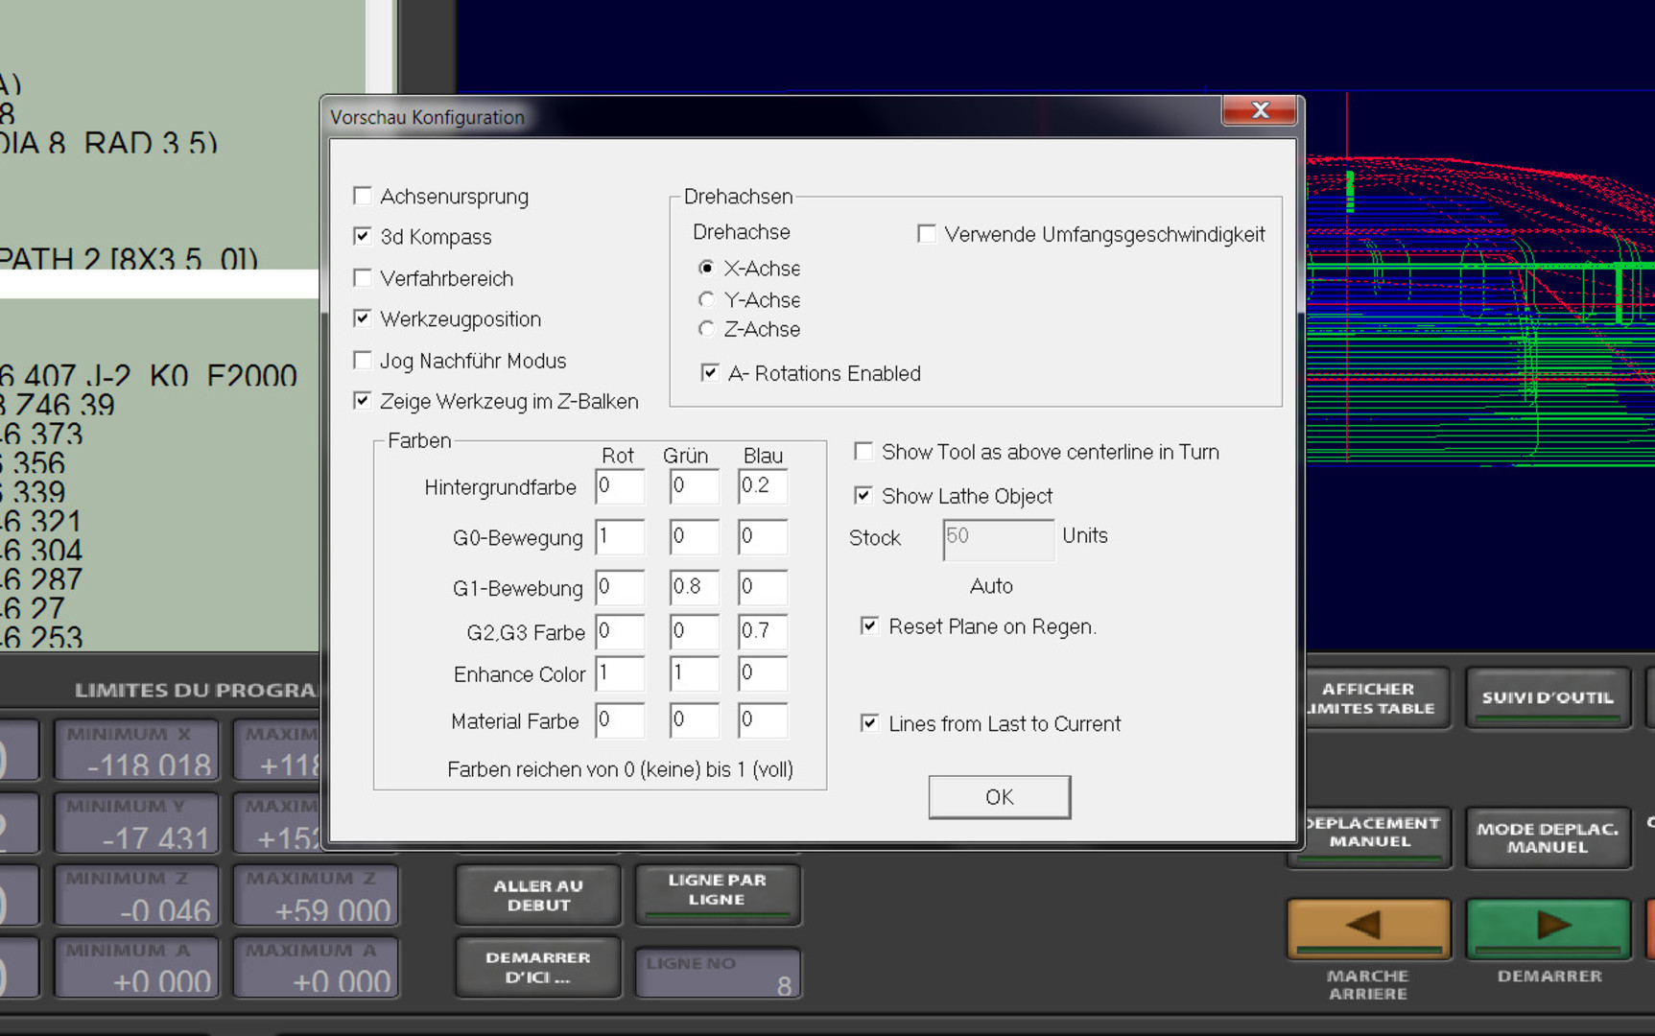The width and height of the screenshot is (1655, 1036).
Task: Click the G0-Bewegung Rot input
Action: tap(619, 537)
